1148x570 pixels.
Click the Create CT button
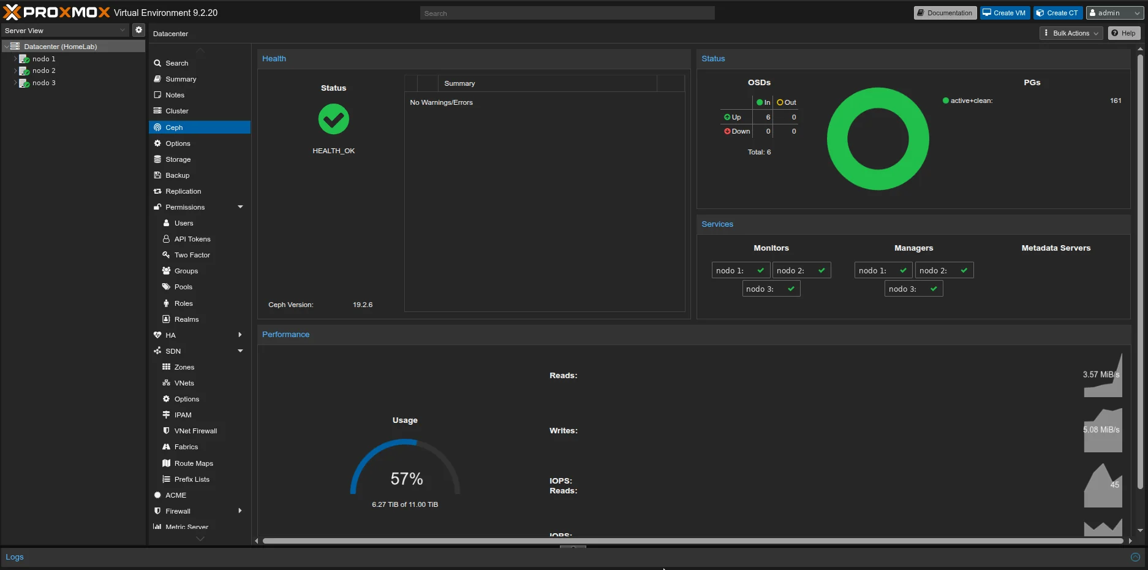point(1058,13)
